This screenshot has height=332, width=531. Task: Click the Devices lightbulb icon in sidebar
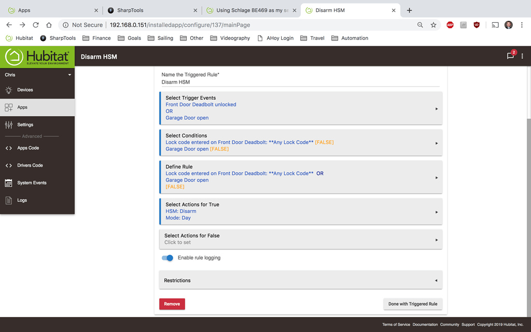point(8,90)
